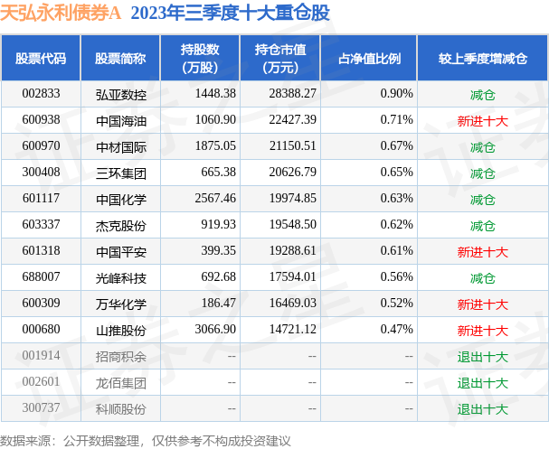This screenshot has height=449, width=549.
Task: Select stock code 603337
Action: [x=41, y=224]
